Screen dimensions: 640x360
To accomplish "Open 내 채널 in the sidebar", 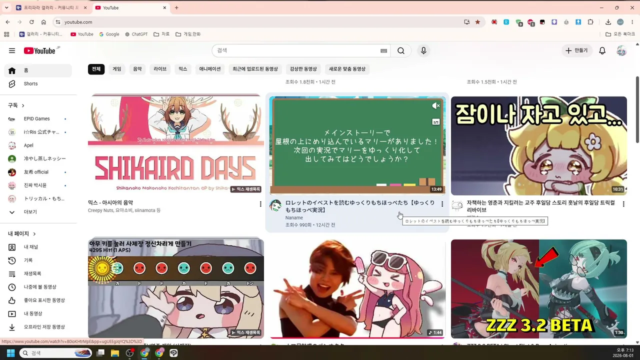I will pyautogui.click(x=38, y=247).
